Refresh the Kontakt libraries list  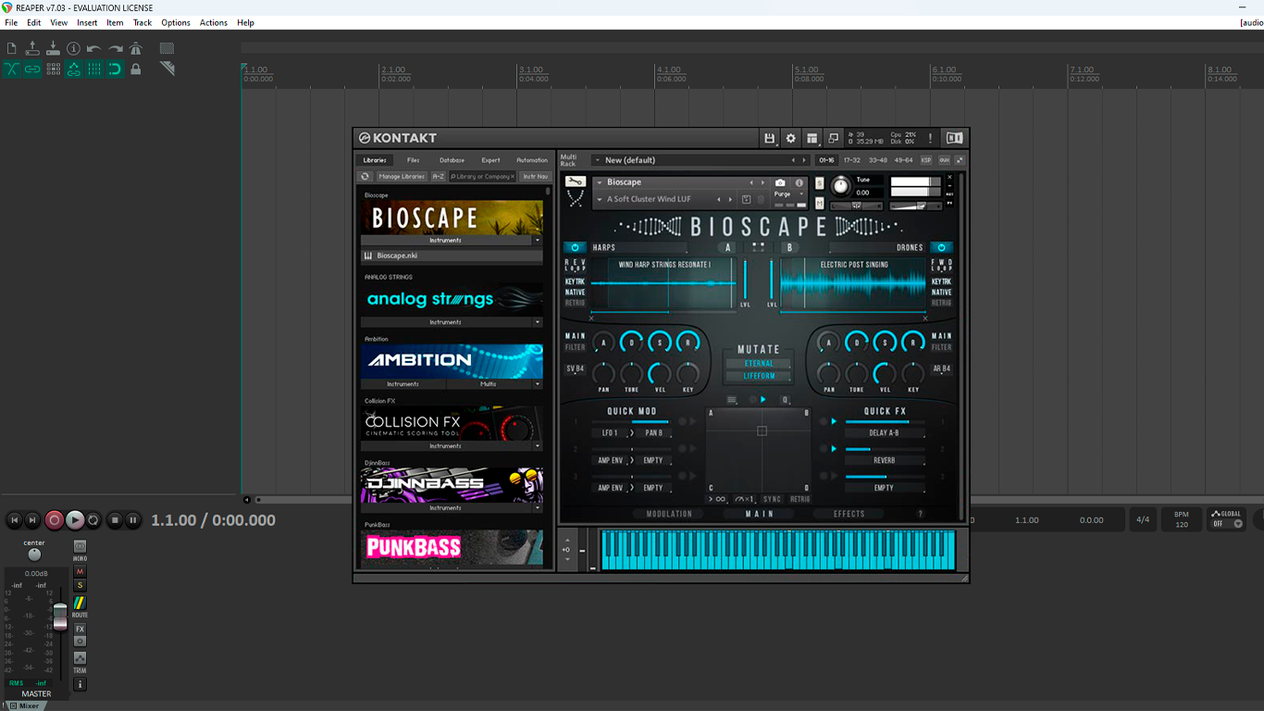366,176
